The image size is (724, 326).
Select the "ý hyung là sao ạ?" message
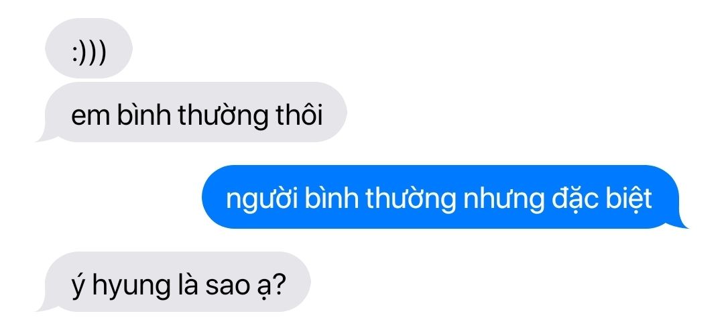click(x=174, y=282)
